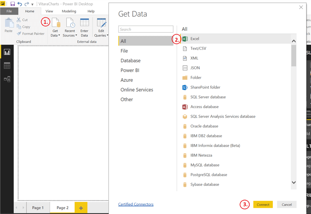Select the Excel data source
This screenshot has width=311, height=214.
point(236,39)
